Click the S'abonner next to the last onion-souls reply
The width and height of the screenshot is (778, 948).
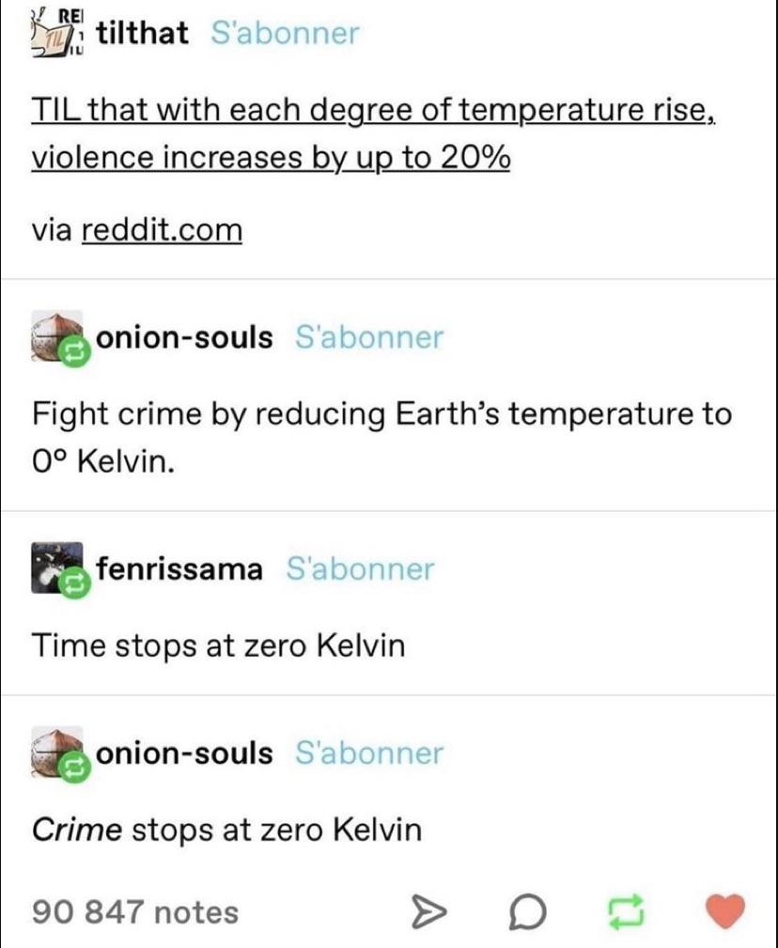tap(368, 754)
